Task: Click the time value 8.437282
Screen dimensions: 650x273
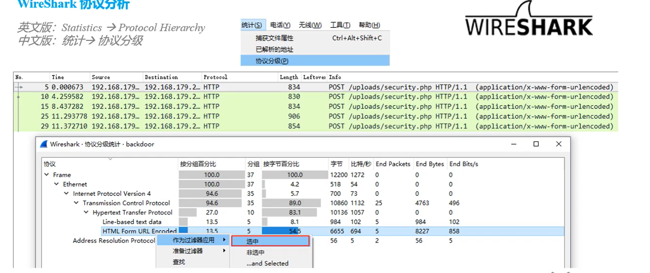Action: [67, 106]
